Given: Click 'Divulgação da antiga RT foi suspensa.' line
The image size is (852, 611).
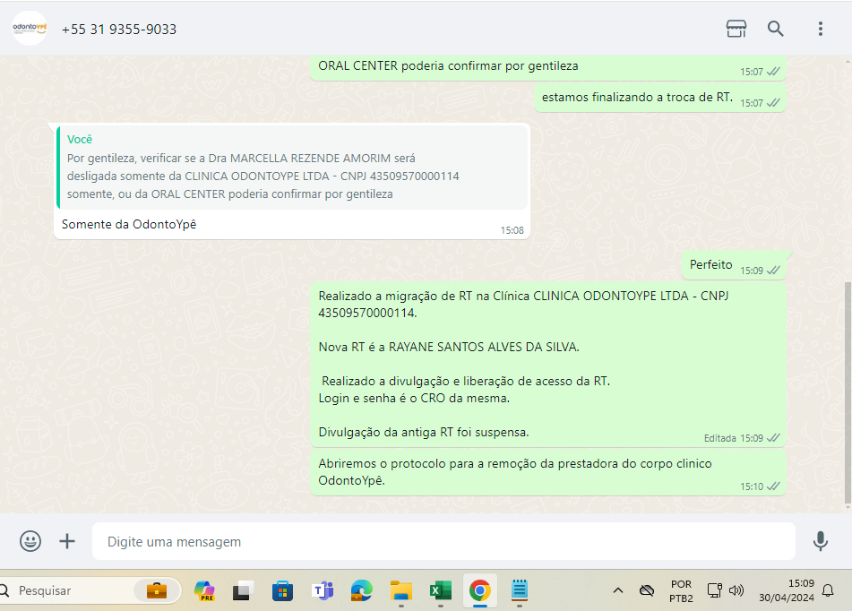Looking at the screenshot, I should point(423,432).
